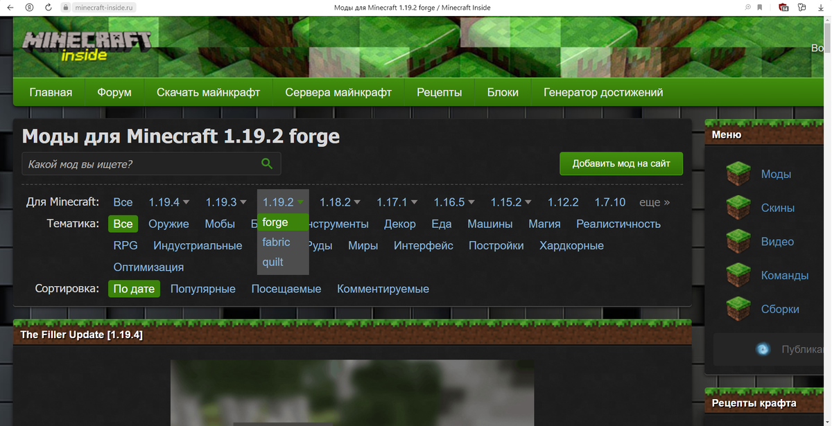Filter by the Мобы theme

click(x=220, y=224)
